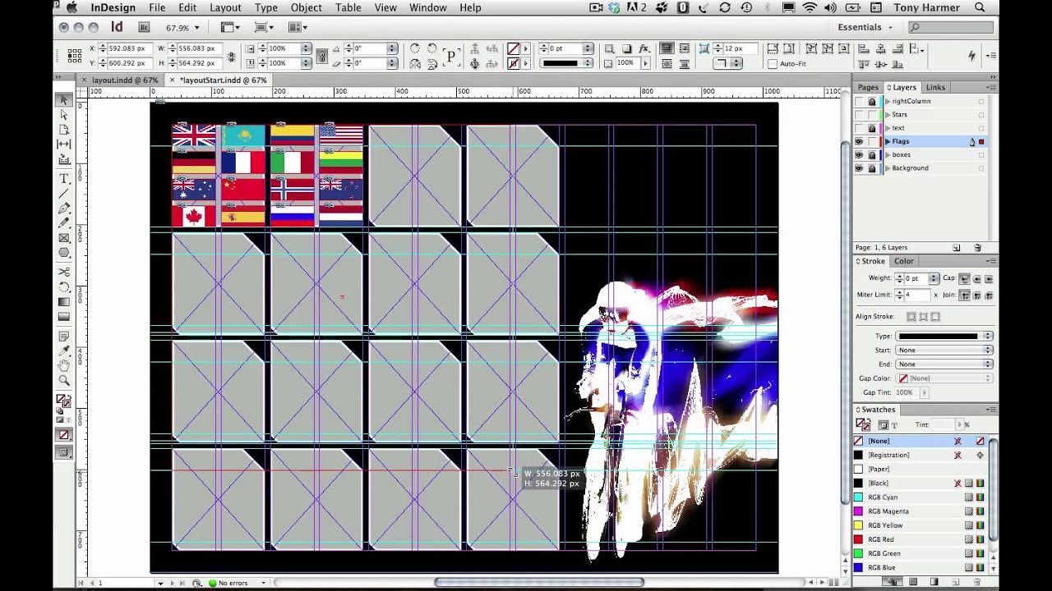Open the Essentials workspace switcher

click(865, 27)
